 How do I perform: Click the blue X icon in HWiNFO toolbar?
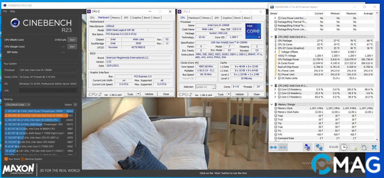[x=374, y=147]
